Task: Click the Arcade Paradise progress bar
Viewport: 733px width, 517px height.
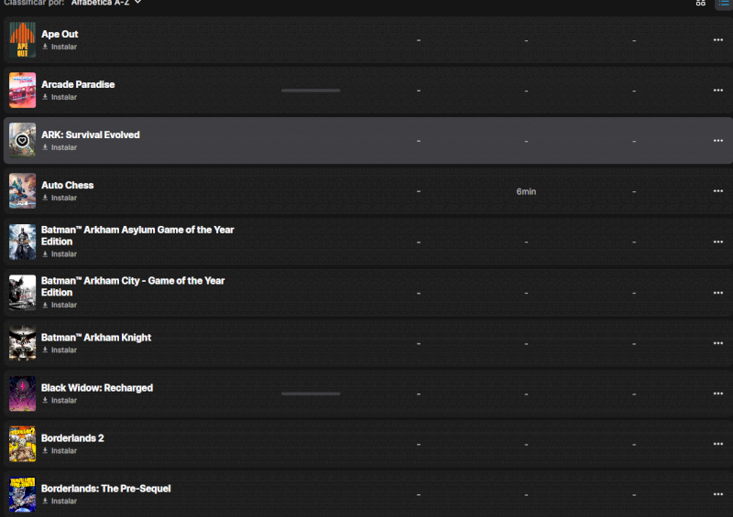Action: [311, 91]
